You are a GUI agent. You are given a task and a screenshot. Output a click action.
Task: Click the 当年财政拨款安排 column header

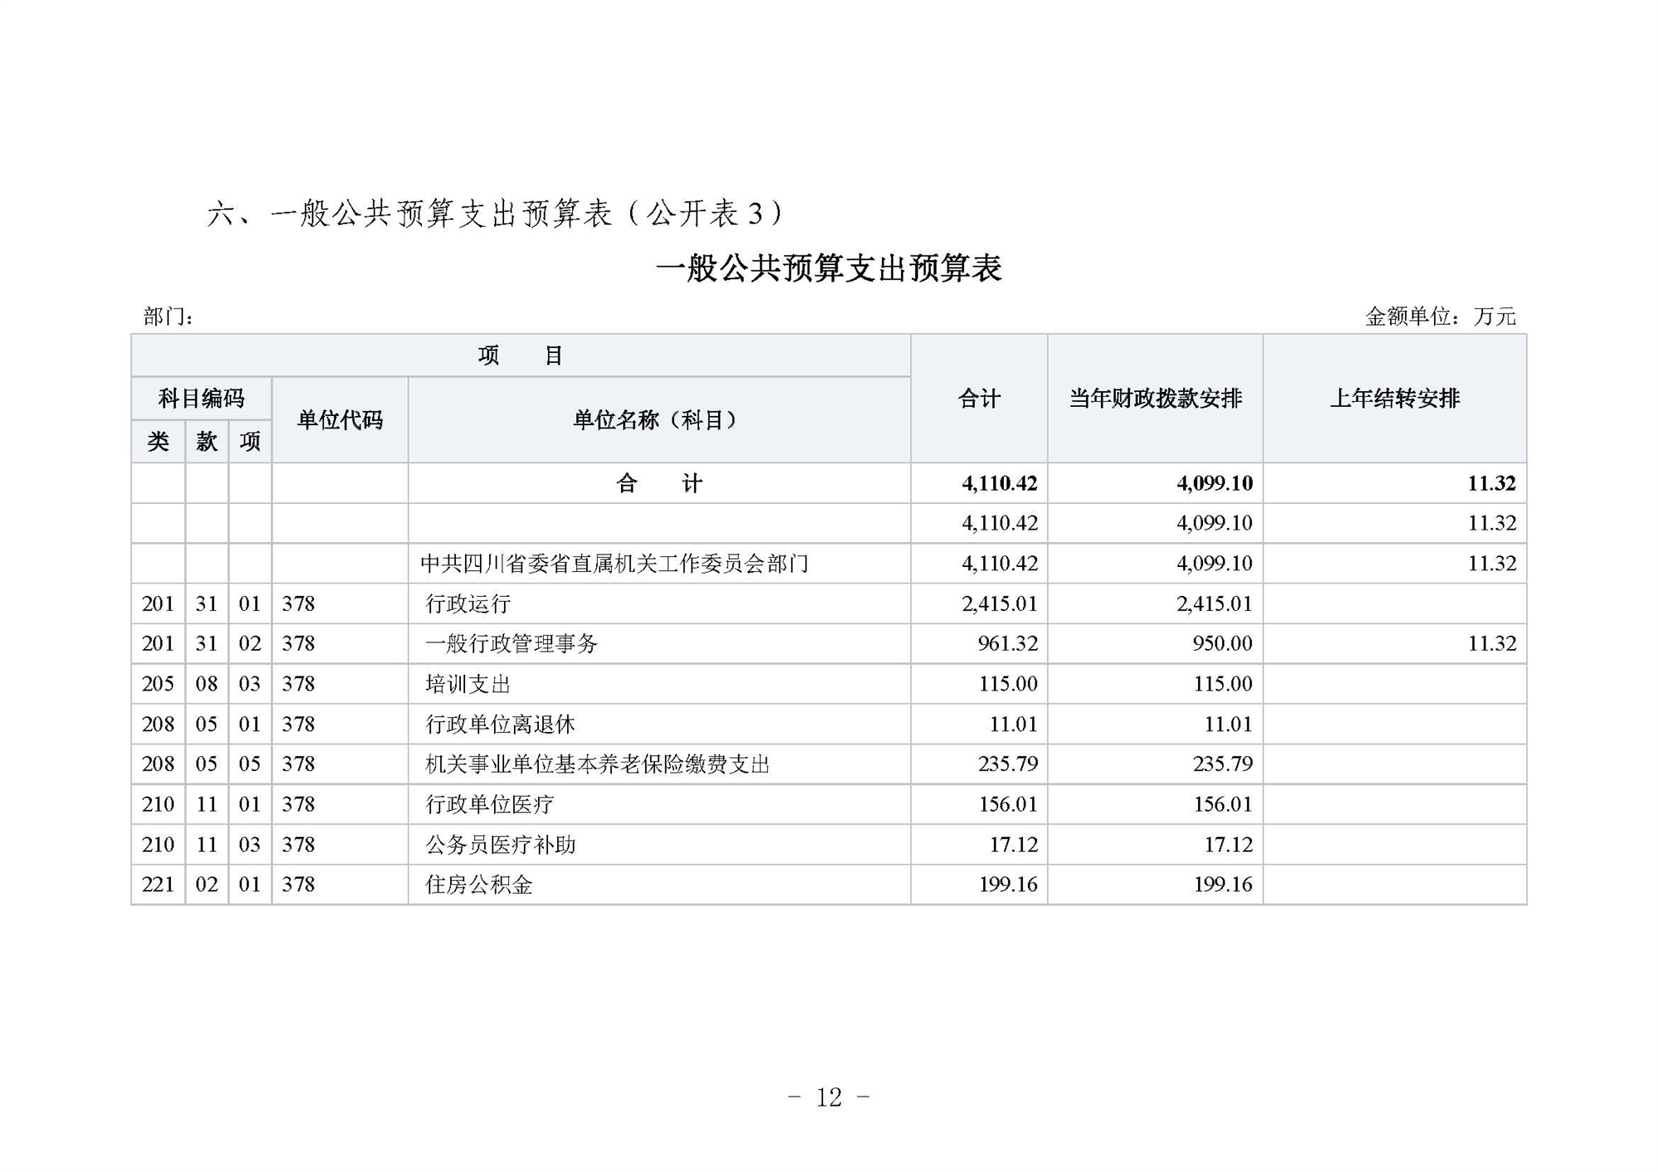[x=1155, y=399]
